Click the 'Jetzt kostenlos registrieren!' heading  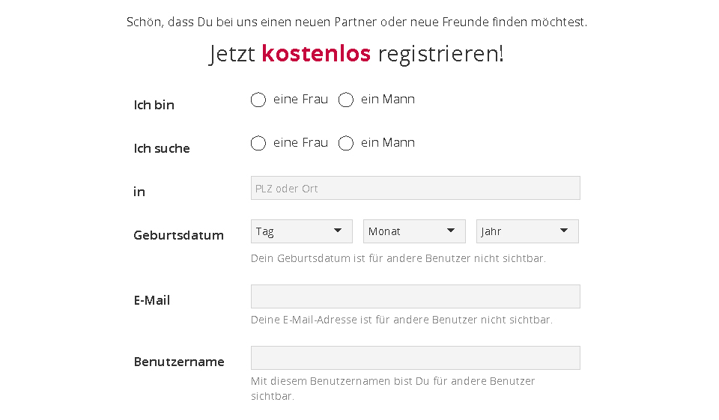[357, 54]
